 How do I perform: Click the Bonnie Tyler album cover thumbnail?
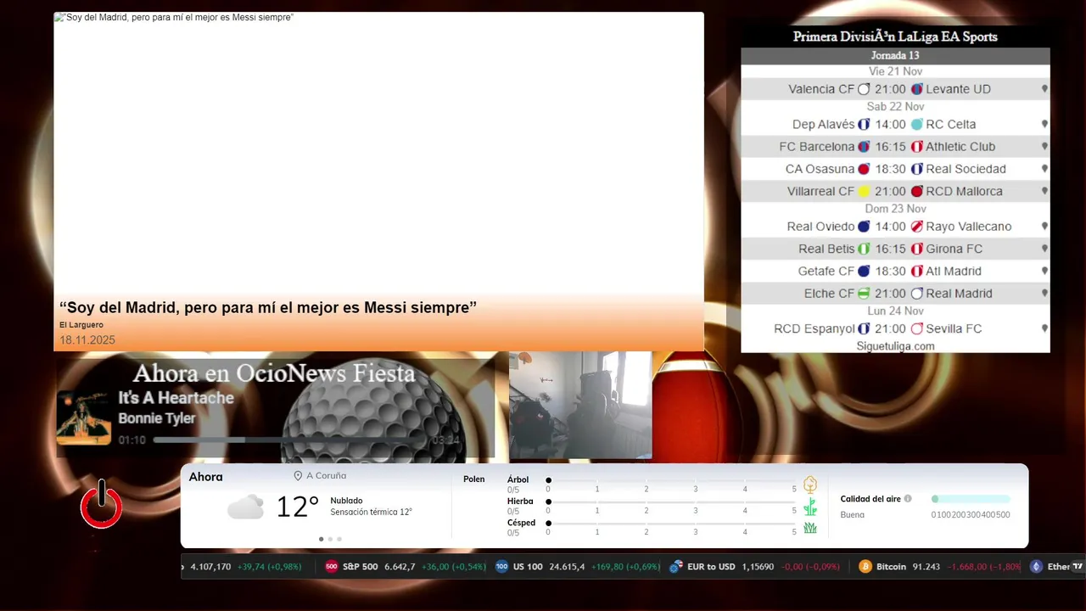[x=84, y=418]
